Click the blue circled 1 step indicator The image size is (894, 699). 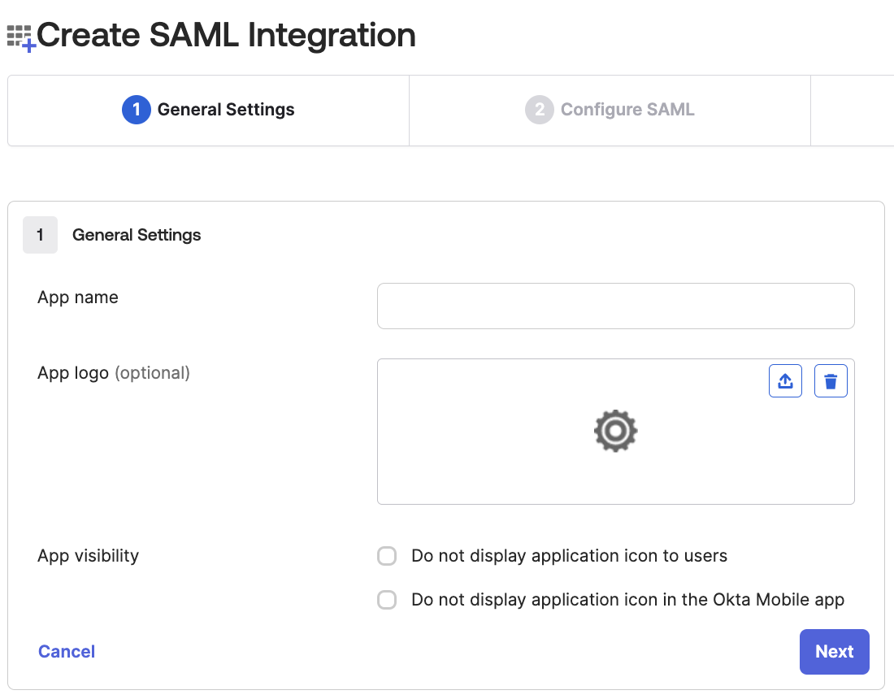(x=136, y=109)
